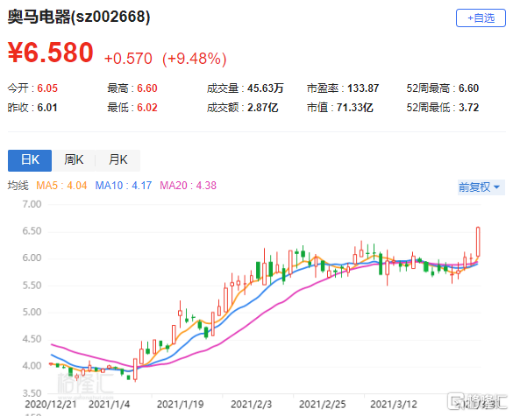Viewport: 513px width, 416px height.
Task: Add stock to watchlist with +自选 button
Action: pyautogui.click(x=481, y=18)
